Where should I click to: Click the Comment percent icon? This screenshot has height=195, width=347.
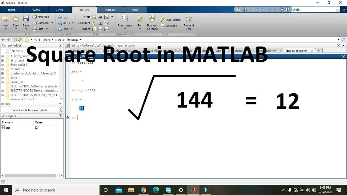(x=94, y=23)
